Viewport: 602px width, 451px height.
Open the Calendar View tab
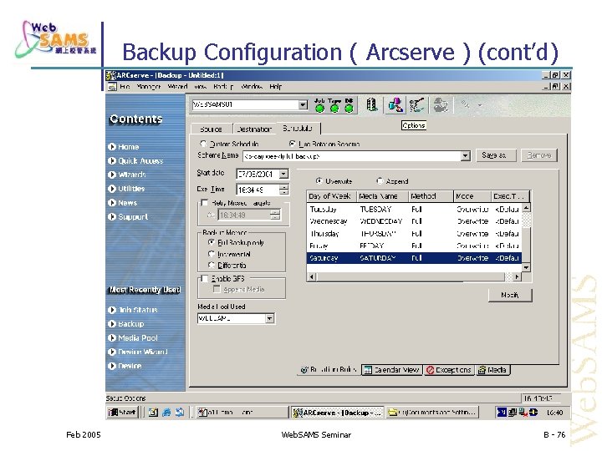[392, 370]
